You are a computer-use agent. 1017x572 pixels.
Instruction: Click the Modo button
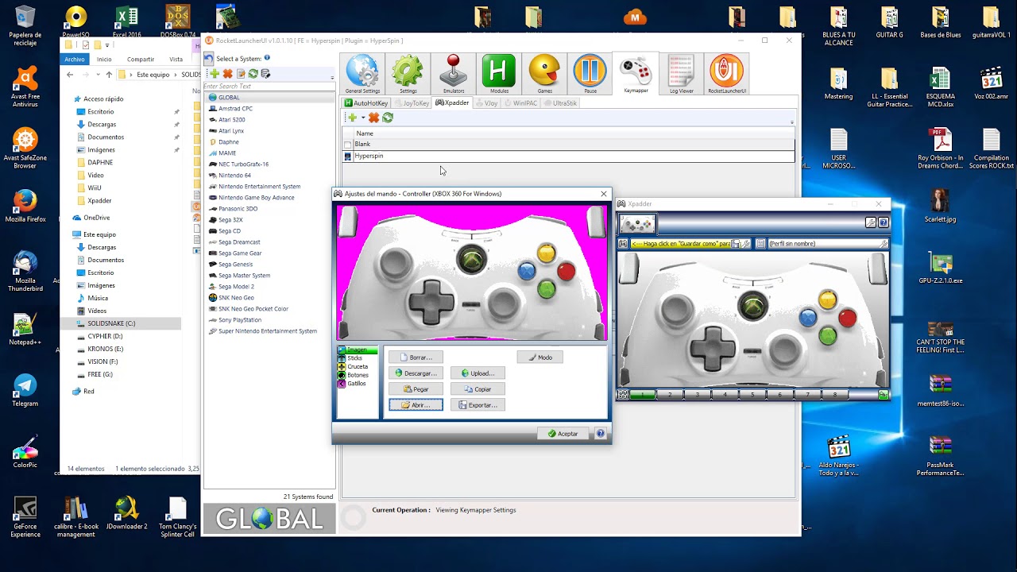pos(540,357)
